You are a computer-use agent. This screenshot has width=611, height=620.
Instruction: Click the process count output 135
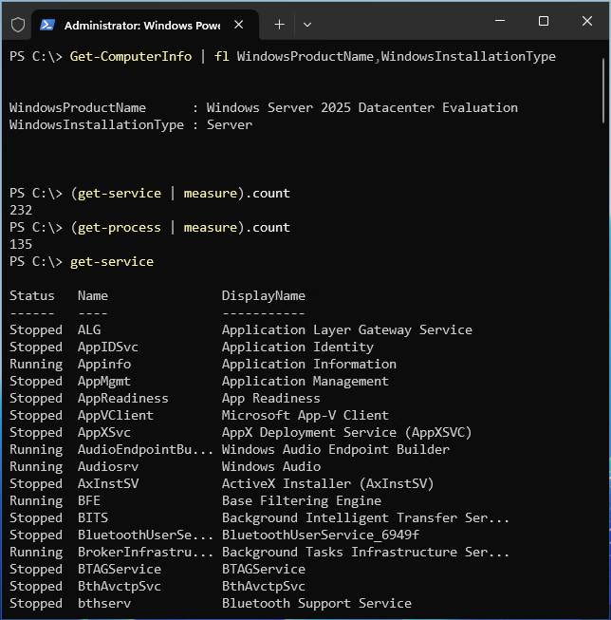pyautogui.click(x=21, y=244)
